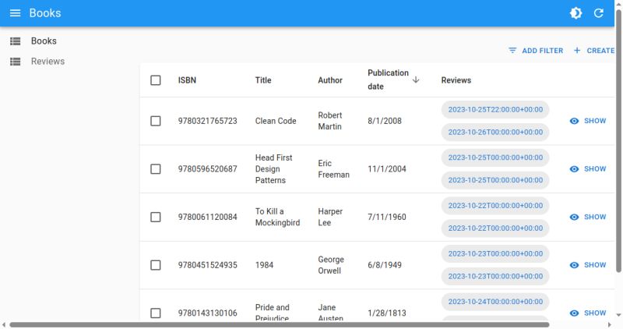Image resolution: width=623 pixels, height=329 pixels.
Task: Open second 2023-10-25T00:00:00 chip for Head First
Action: click(x=495, y=180)
